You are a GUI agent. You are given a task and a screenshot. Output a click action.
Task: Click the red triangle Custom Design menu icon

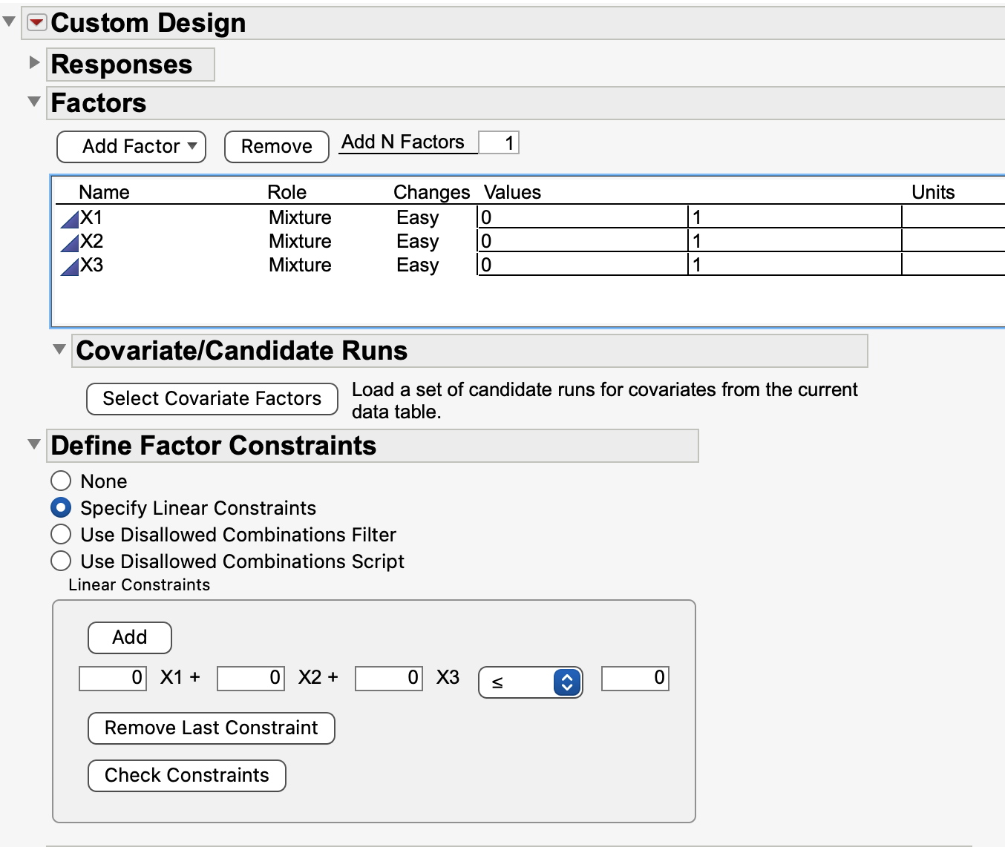pos(37,22)
